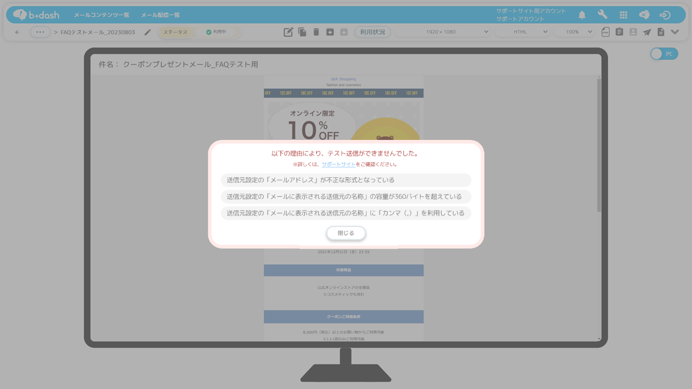Click the preview vertical scrollbar
This screenshot has width=692, height=389.
tap(598, 145)
